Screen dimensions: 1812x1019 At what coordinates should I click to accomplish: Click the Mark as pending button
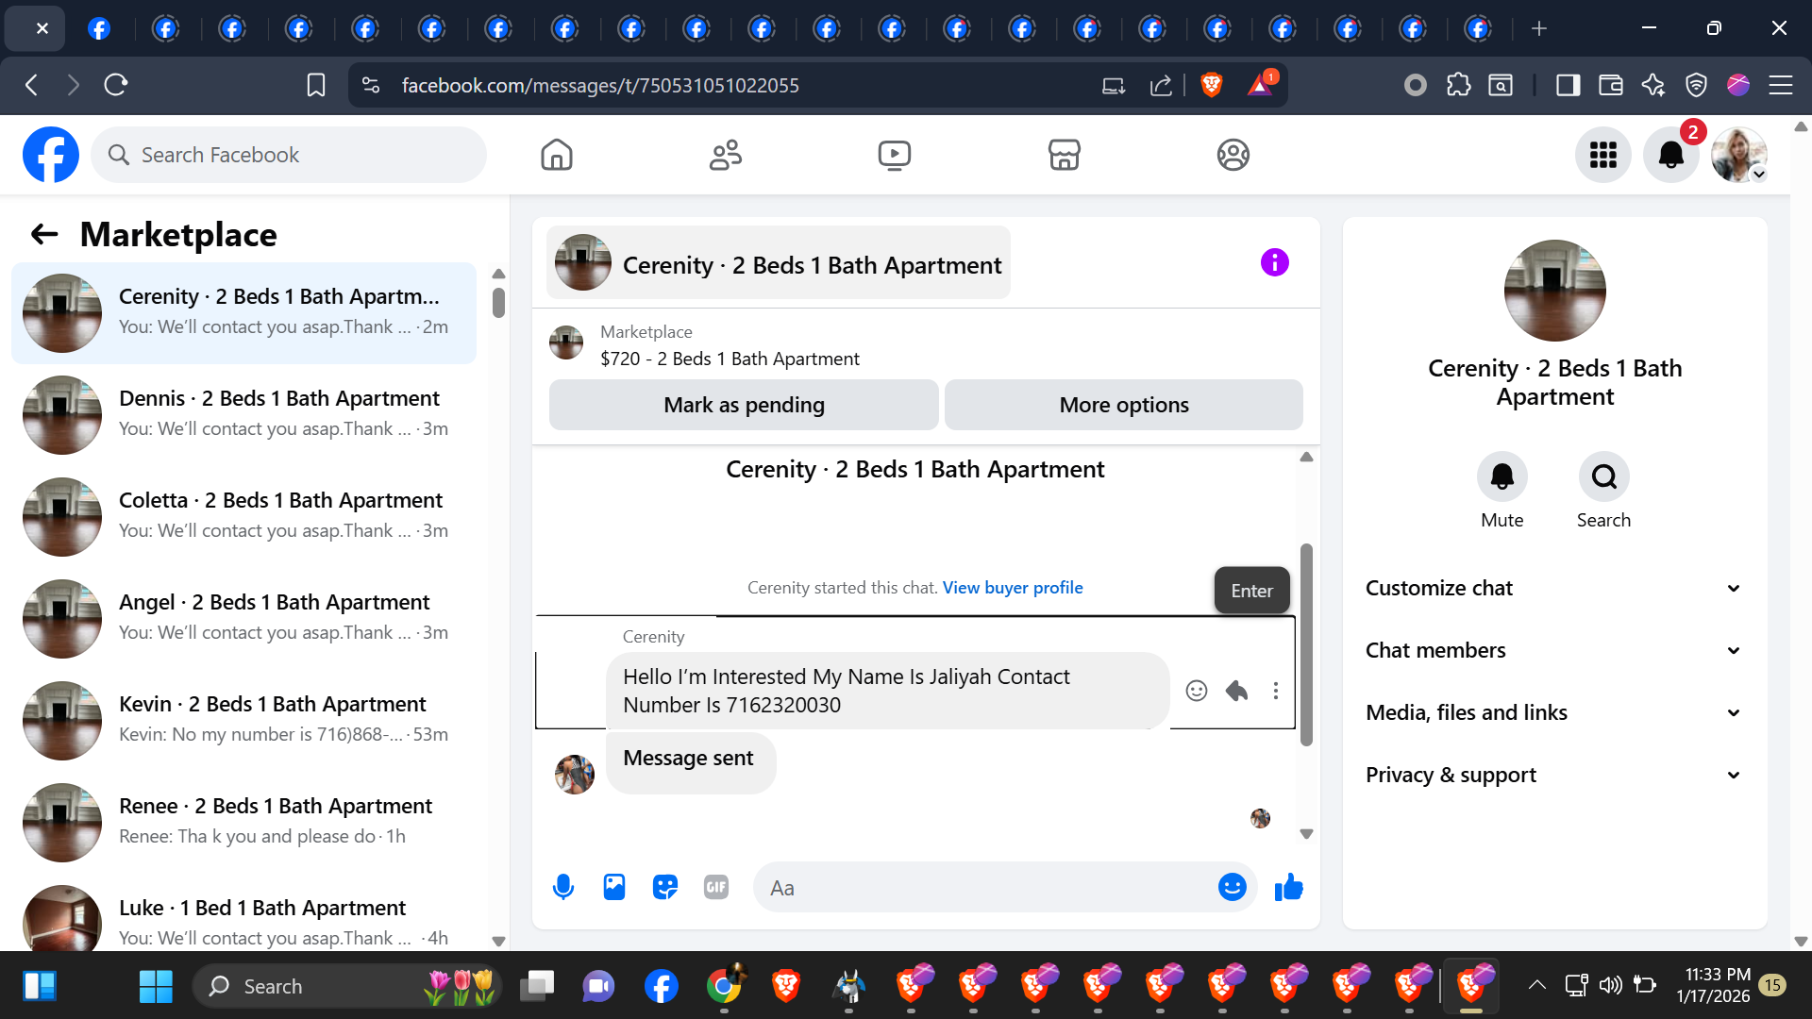744,405
